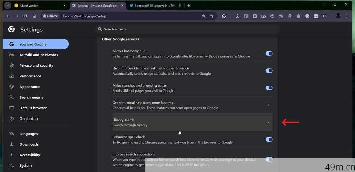This screenshot has width=355, height=172.
Task: Select System in sidebar
Action: 36,165
